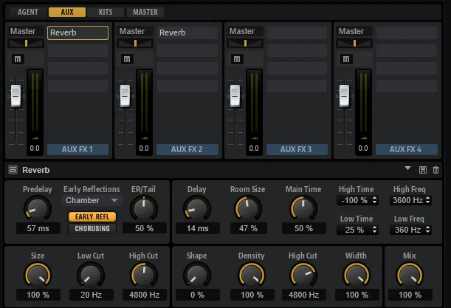Click the Shape knob

[x=197, y=275]
